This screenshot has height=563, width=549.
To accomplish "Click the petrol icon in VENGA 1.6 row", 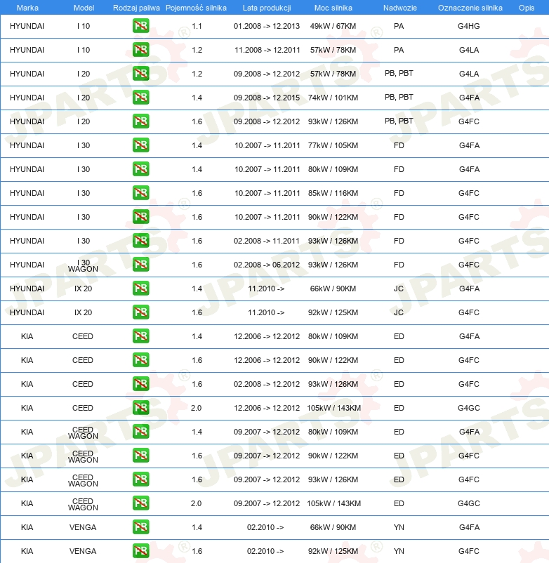I will coord(140,551).
